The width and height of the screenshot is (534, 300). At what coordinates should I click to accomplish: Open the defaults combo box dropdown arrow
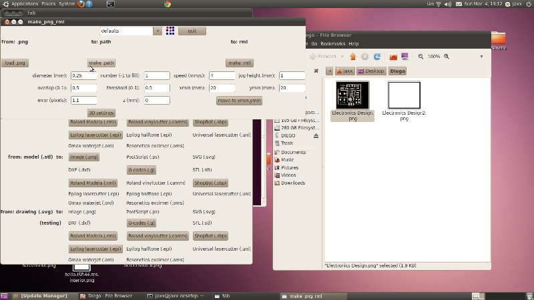pyautogui.click(x=158, y=31)
